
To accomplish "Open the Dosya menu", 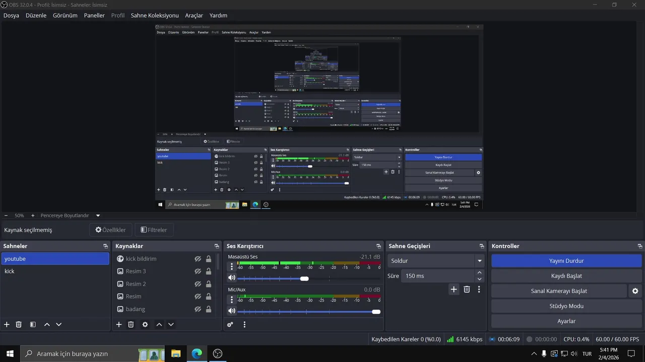I will tap(11, 16).
